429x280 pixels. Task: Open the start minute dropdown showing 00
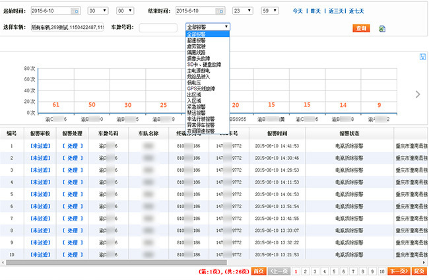[125, 11]
